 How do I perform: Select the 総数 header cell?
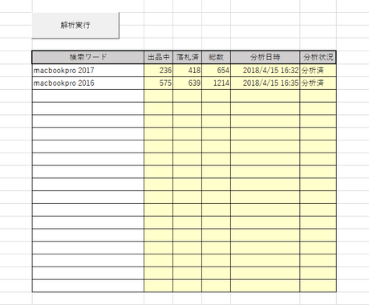click(x=216, y=57)
